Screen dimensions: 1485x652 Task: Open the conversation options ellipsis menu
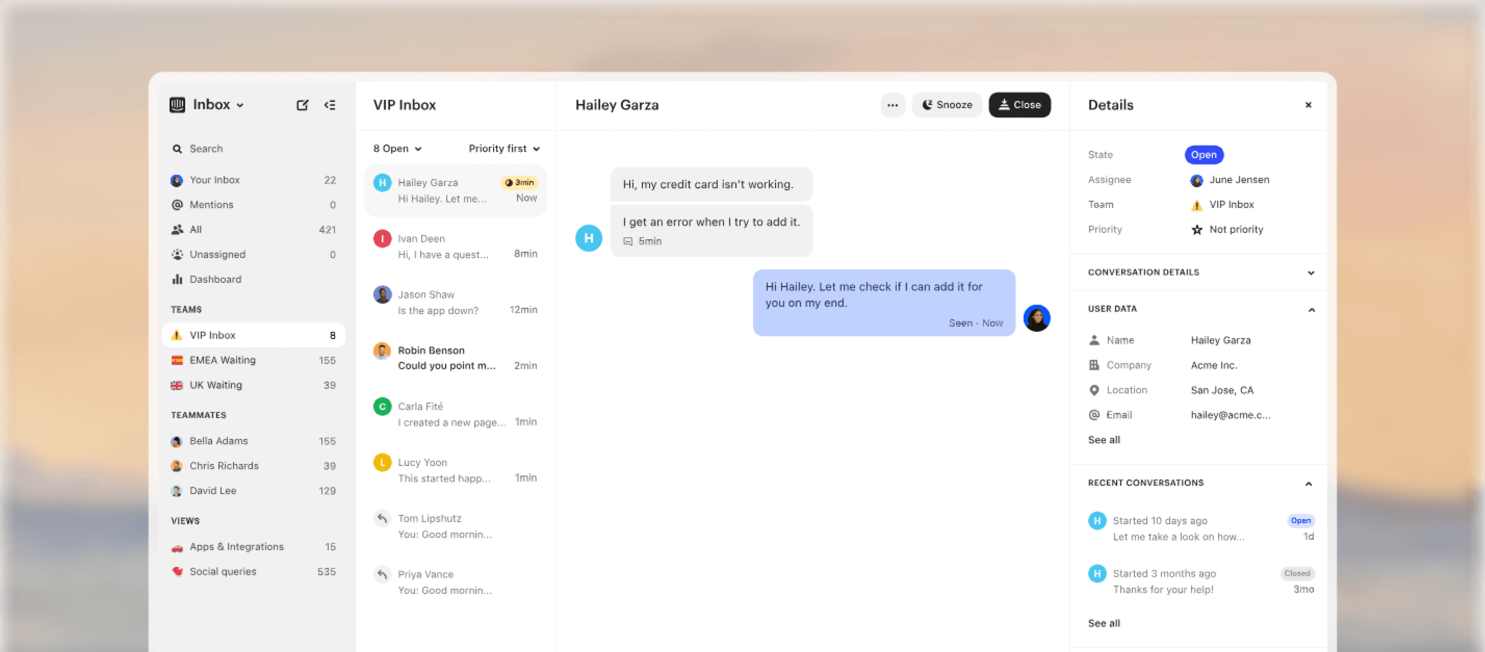click(x=893, y=105)
